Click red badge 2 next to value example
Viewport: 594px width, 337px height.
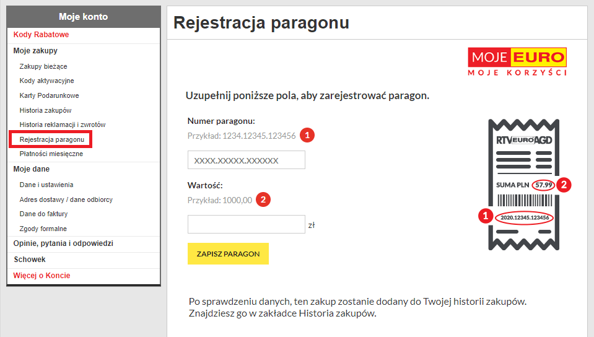pyautogui.click(x=264, y=199)
